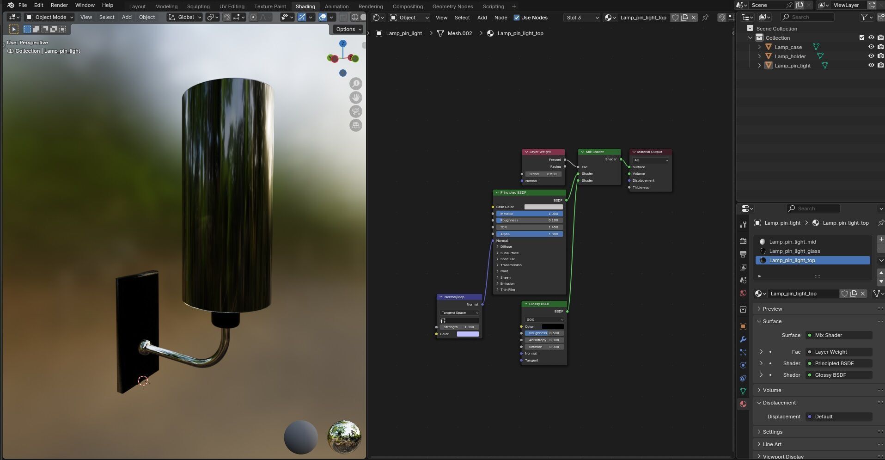Image resolution: width=885 pixels, height=460 pixels.
Task: Select Lamp_pin_light_glass material slot
Action: (x=813, y=251)
